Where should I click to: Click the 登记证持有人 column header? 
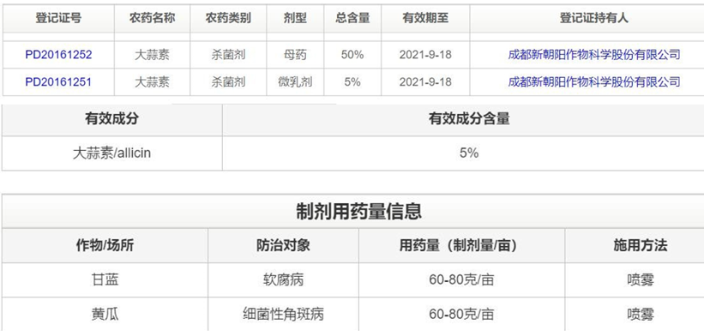click(594, 18)
